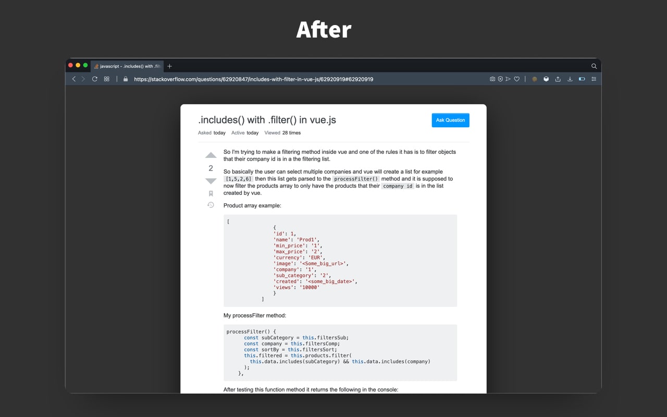Click the Ask Question button
The width and height of the screenshot is (667, 417).
coord(450,120)
